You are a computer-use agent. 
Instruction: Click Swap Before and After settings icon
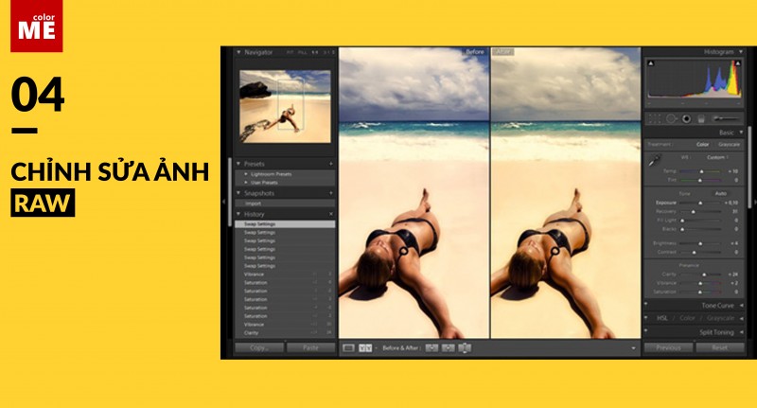465,348
